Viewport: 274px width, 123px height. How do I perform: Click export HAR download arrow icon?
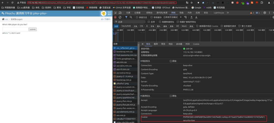pos(196,17)
